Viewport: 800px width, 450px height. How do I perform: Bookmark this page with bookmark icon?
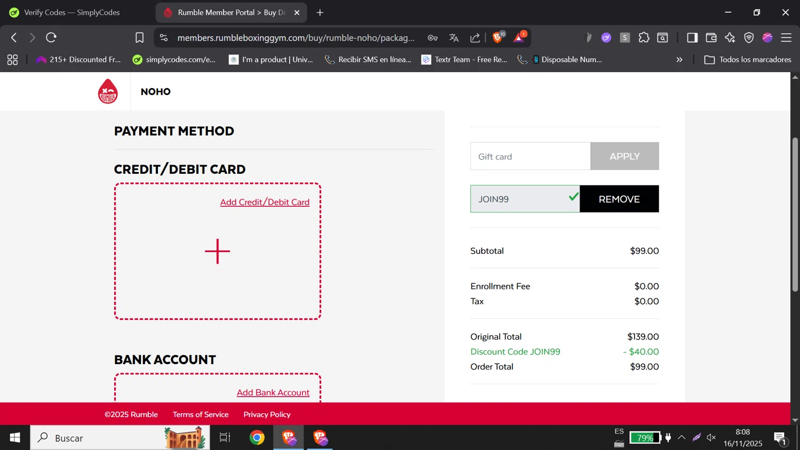(x=140, y=37)
